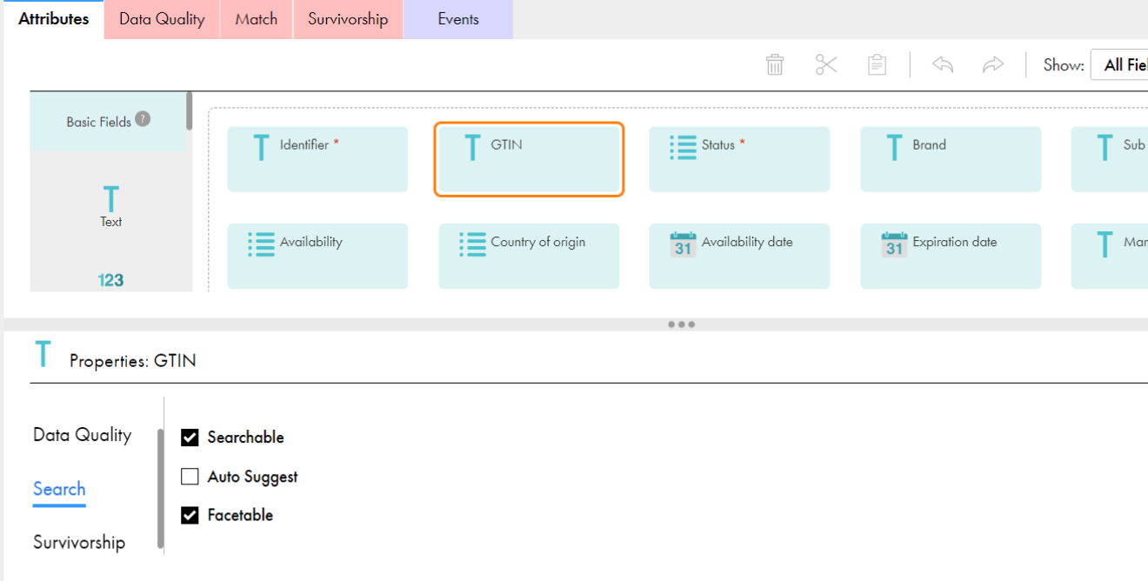
Task: Select the Availability field card
Action: pyautogui.click(x=317, y=256)
